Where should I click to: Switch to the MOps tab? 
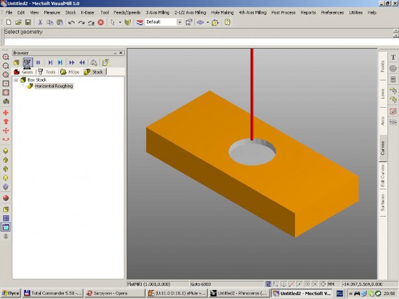[x=70, y=72]
